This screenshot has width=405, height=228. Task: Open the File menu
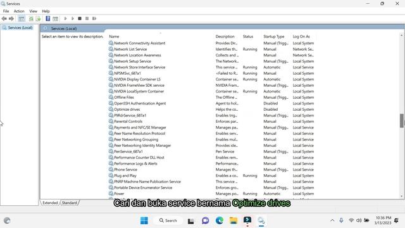[x=6, y=11]
